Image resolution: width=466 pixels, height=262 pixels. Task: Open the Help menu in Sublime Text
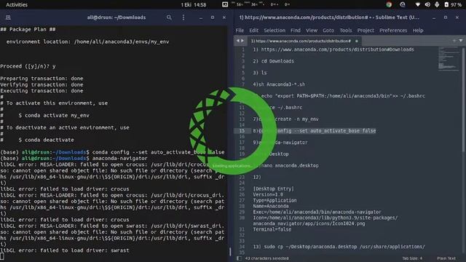[x=418, y=31]
